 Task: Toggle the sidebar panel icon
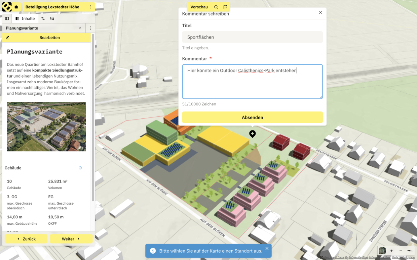[7, 18]
